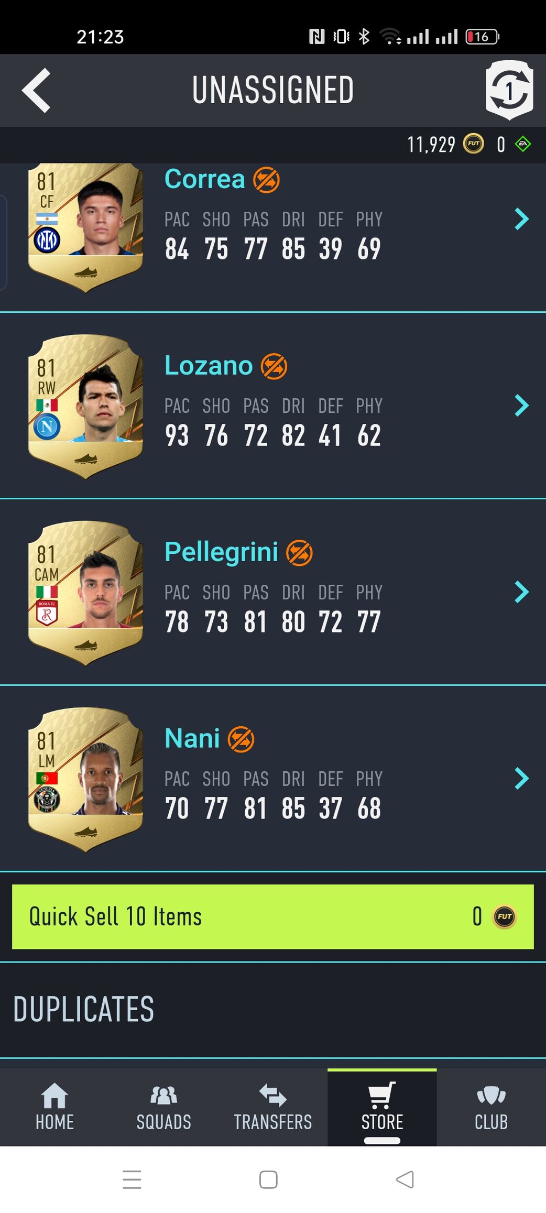Tap the untradeable icon beside Pellegrini
The width and height of the screenshot is (546, 1213).
coord(299,553)
